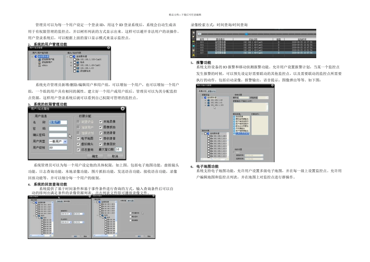This screenshot has width=370, height=262.
Task: Click the 标号 column header
Action: [202, 39]
